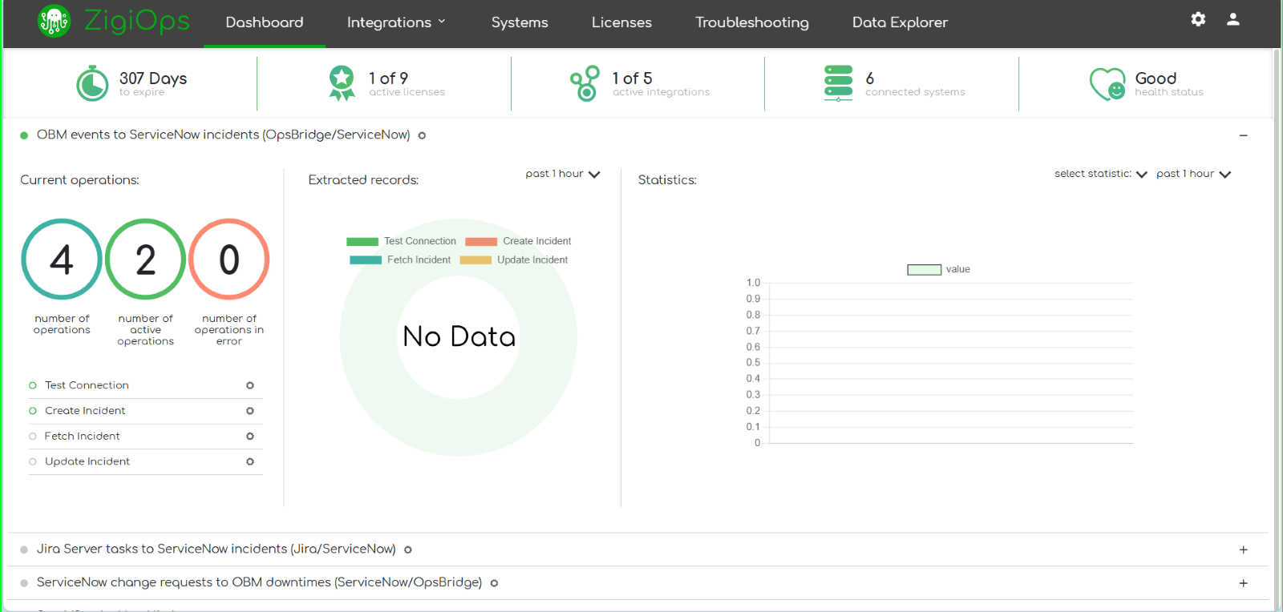1283x612 pixels.
Task: Toggle Test Connection green legend swatch
Action: coord(362,241)
